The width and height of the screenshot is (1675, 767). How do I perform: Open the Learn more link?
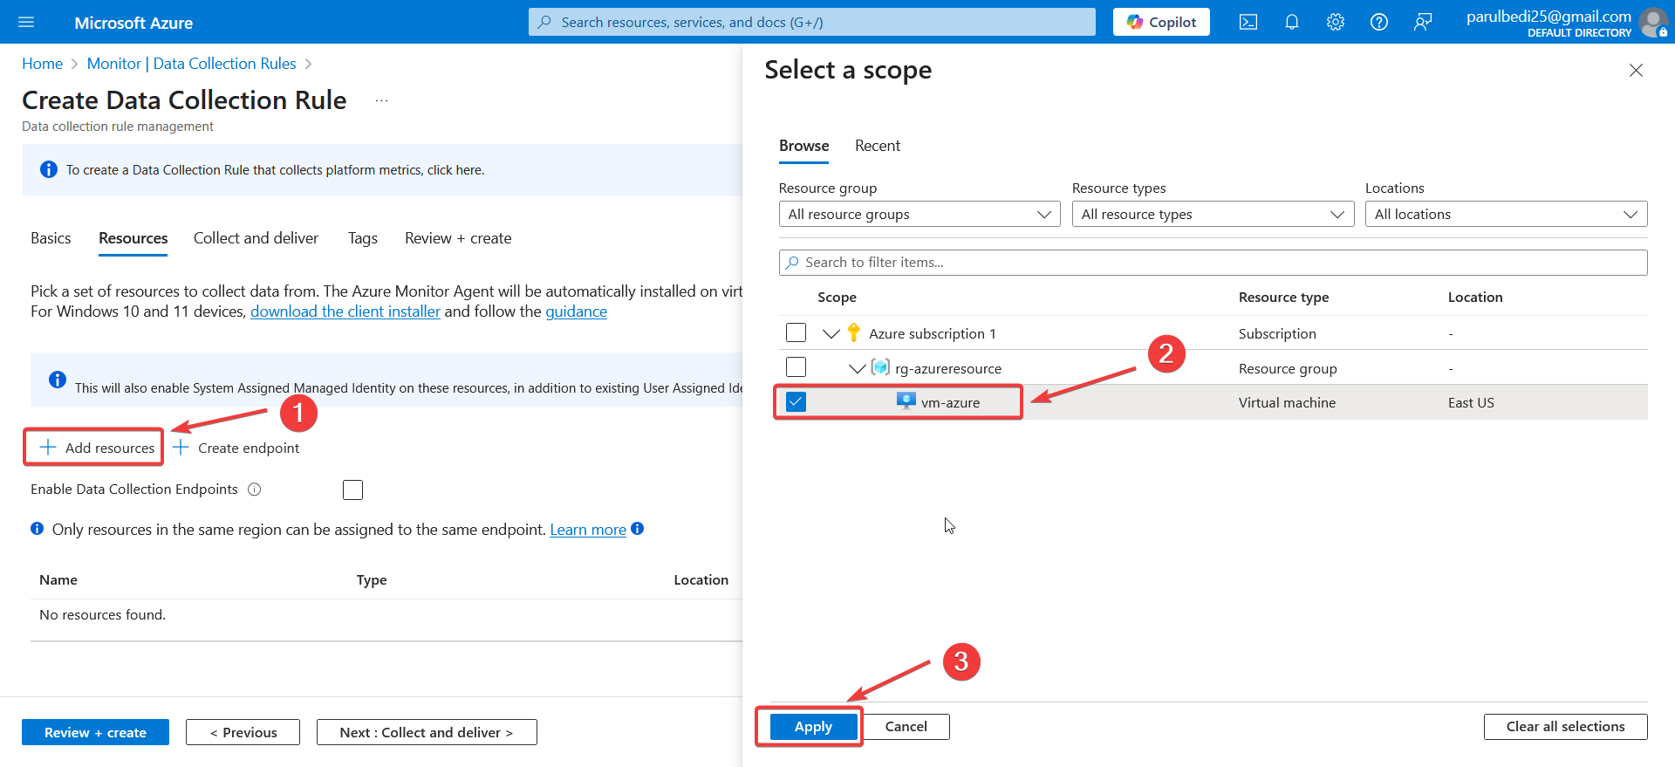tap(588, 530)
